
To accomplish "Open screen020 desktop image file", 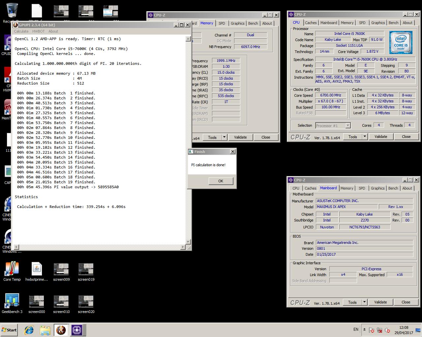I will [86, 303].
